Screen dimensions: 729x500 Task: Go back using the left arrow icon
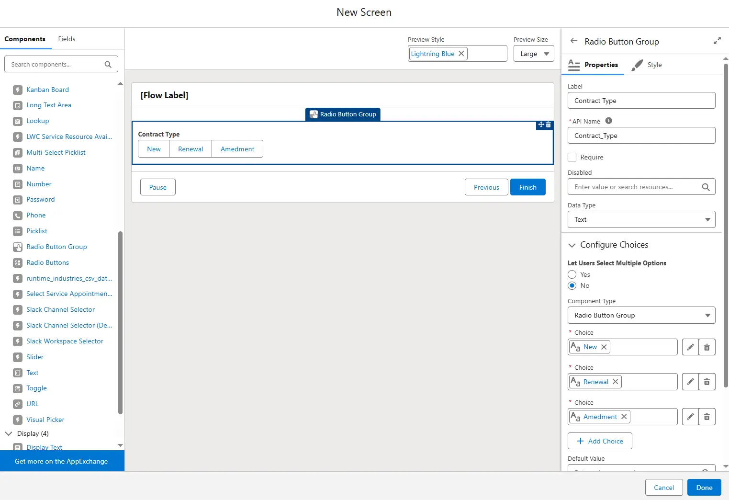(574, 41)
